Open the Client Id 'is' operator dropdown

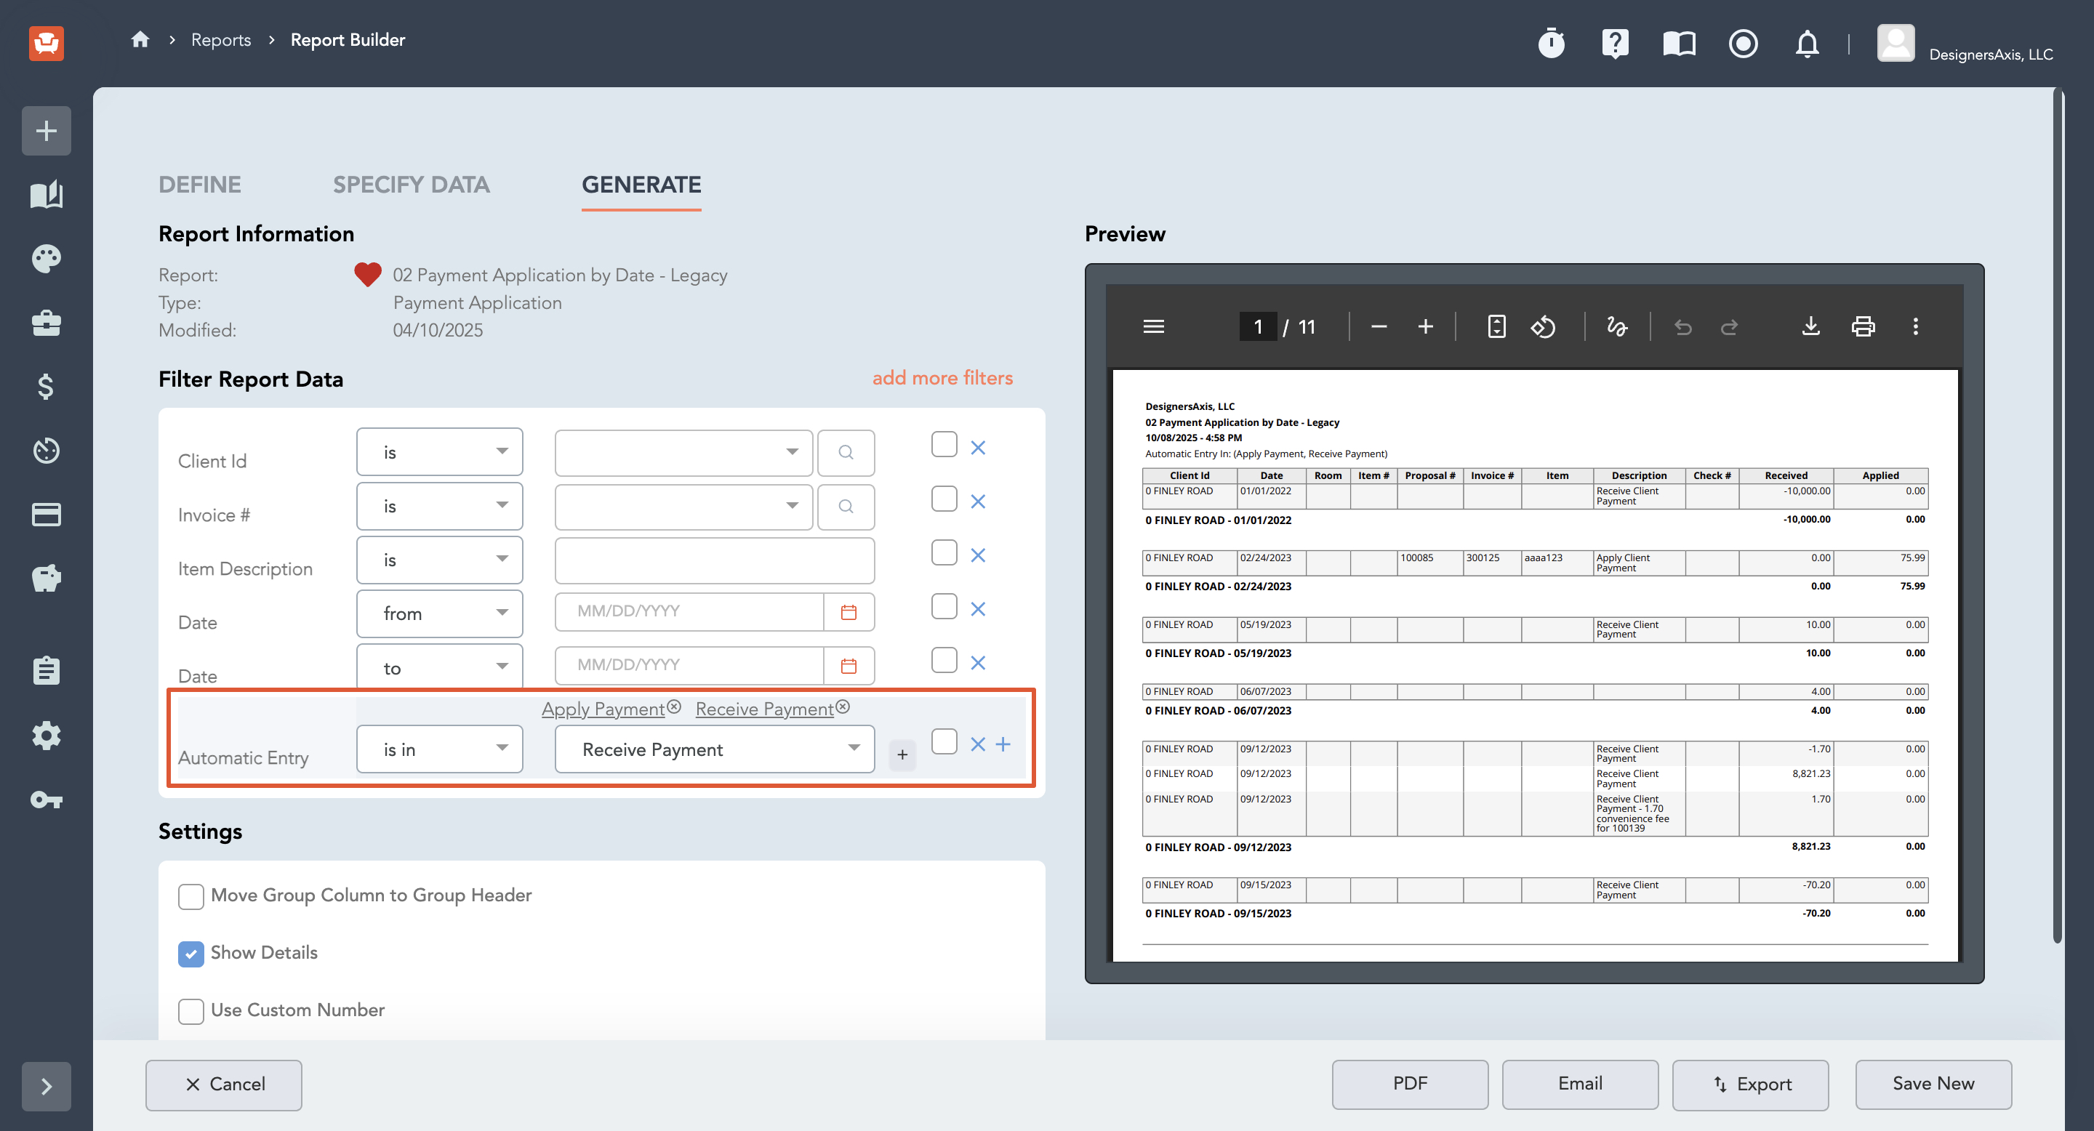pos(439,452)
